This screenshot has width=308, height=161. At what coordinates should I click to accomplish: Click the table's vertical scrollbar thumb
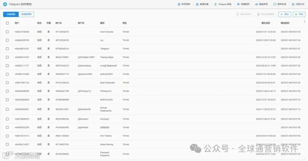tap(305, 21)
